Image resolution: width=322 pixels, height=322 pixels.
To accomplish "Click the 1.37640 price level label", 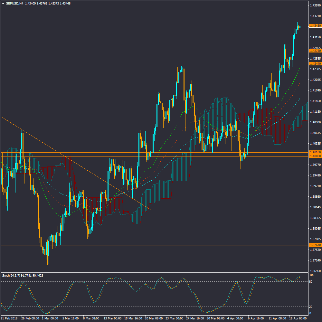I will coord(315,245).
